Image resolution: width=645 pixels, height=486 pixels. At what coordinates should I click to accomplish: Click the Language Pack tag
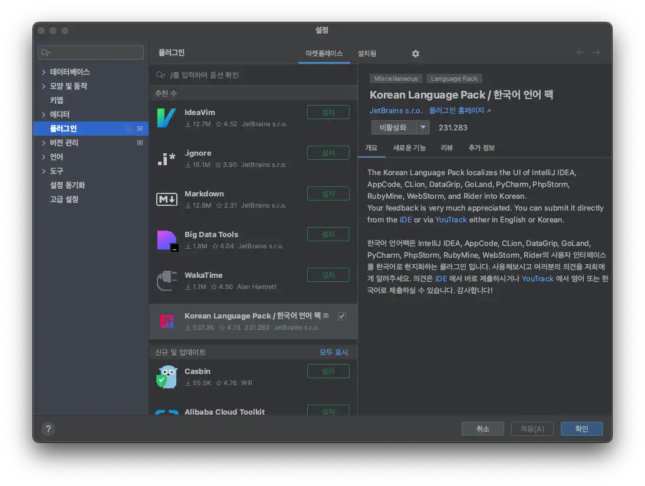pyautogui.click(x=454, y=78)
